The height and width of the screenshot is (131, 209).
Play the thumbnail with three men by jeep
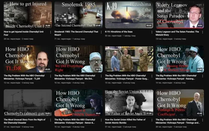[x=129, y=59]
